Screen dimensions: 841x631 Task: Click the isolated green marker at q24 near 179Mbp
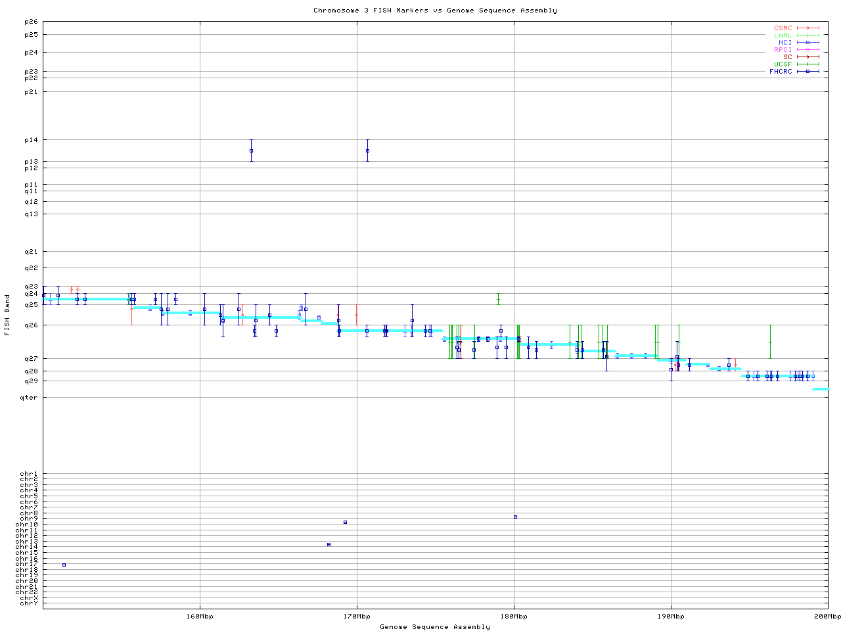pos(498,299)
